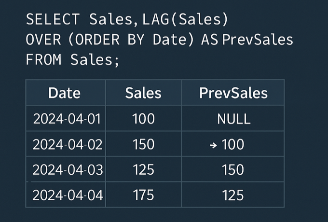Select the Date column header
This screenshot has height=222, width=328.
pyautogui.click(x=65, y=93)
